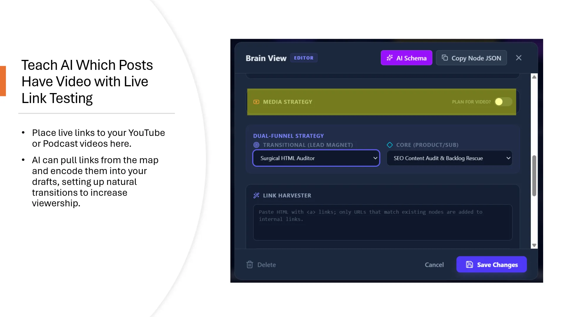Click the AI Schema button
The width and height of the screenshot is (564, 317).
point(406,58)
